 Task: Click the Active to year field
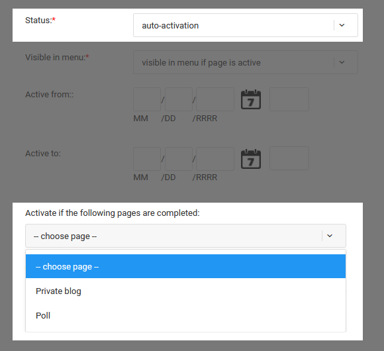tap(215, 159)
